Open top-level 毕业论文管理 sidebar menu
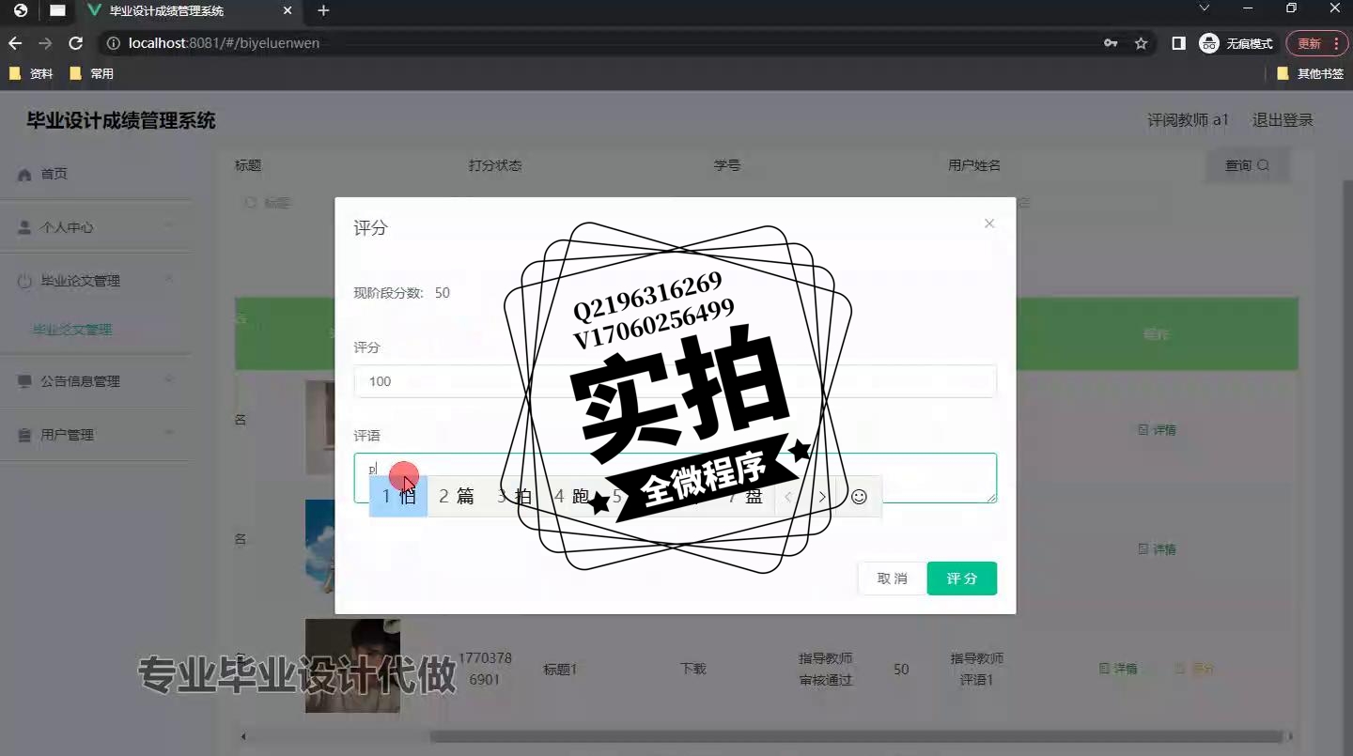The image size is (1353, 756). click(x=94, y=281)
